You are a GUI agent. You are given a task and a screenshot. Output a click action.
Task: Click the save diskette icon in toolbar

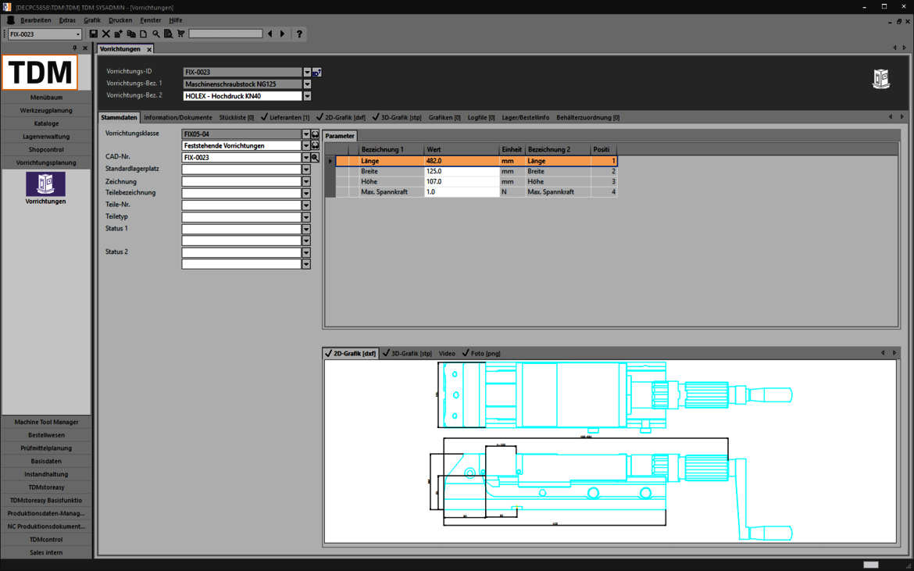tap(93, 34)
